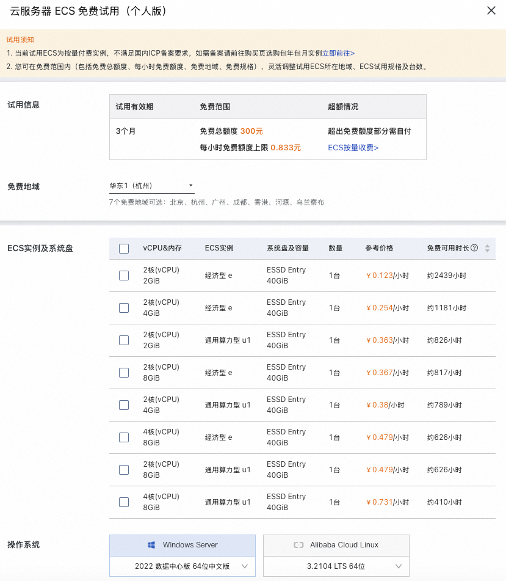Screen dimensions: 506x581
Task: Click the Alibaba Cloud Linux logo icon
Action: pos(298,545)
